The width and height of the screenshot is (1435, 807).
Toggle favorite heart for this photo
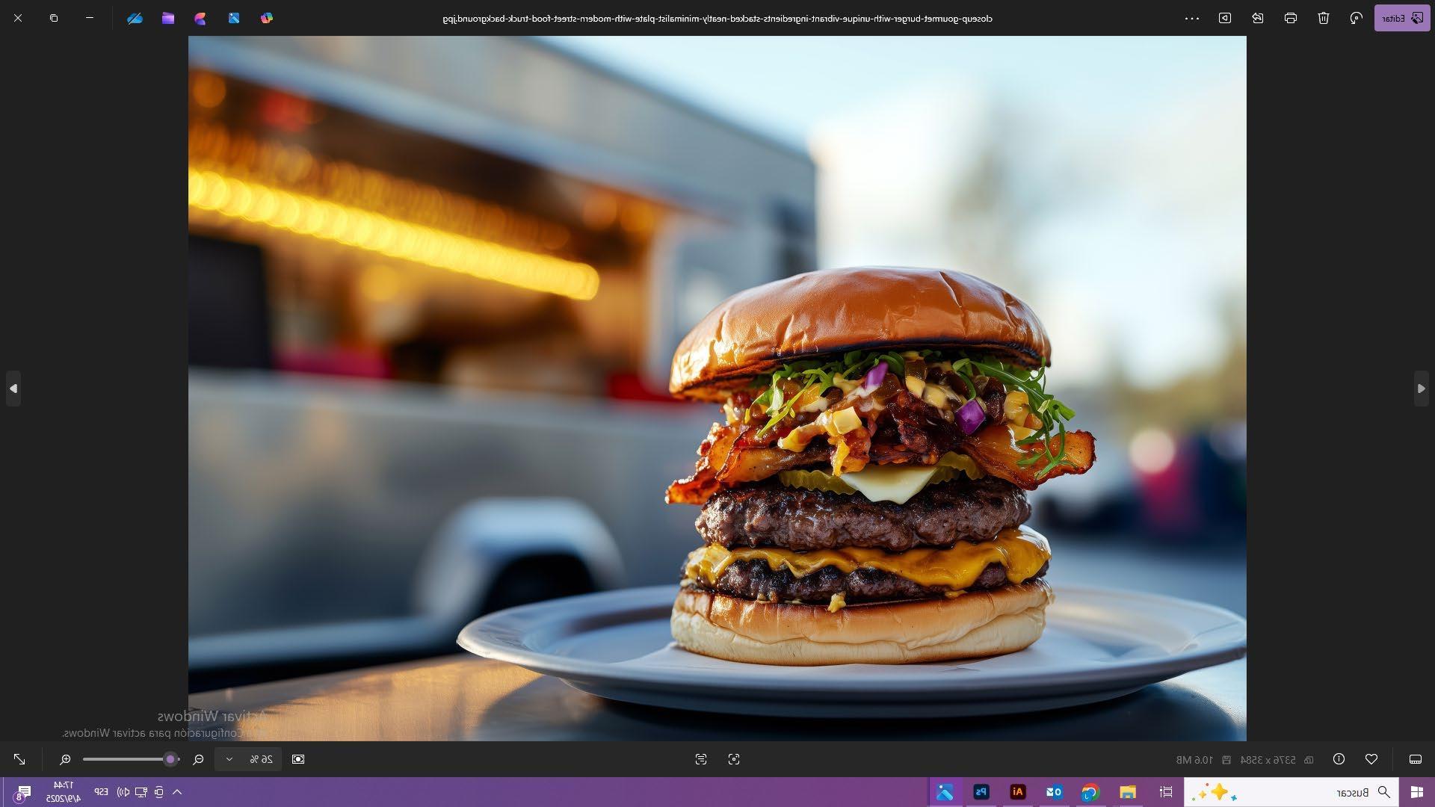click(1371, 759)
